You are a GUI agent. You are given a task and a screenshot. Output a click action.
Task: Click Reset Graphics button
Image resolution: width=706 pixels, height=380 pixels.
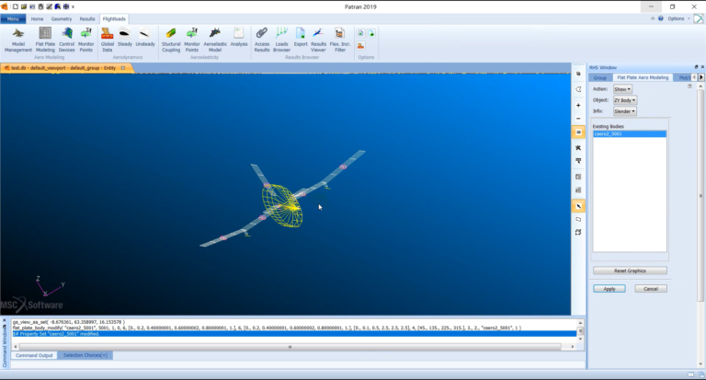coord(630,271)
